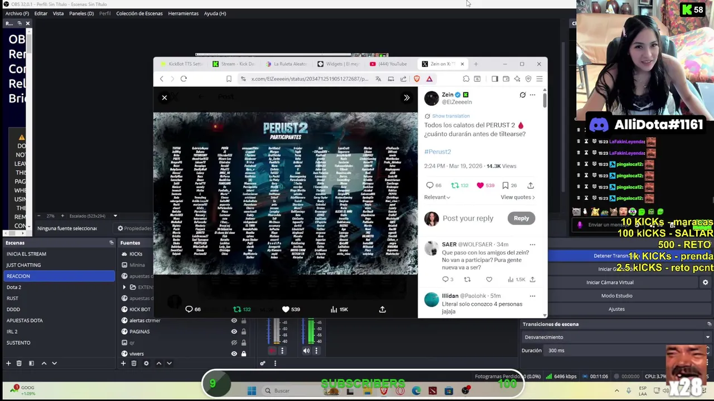Open the Herramientas menu

(x=183, y=13)
